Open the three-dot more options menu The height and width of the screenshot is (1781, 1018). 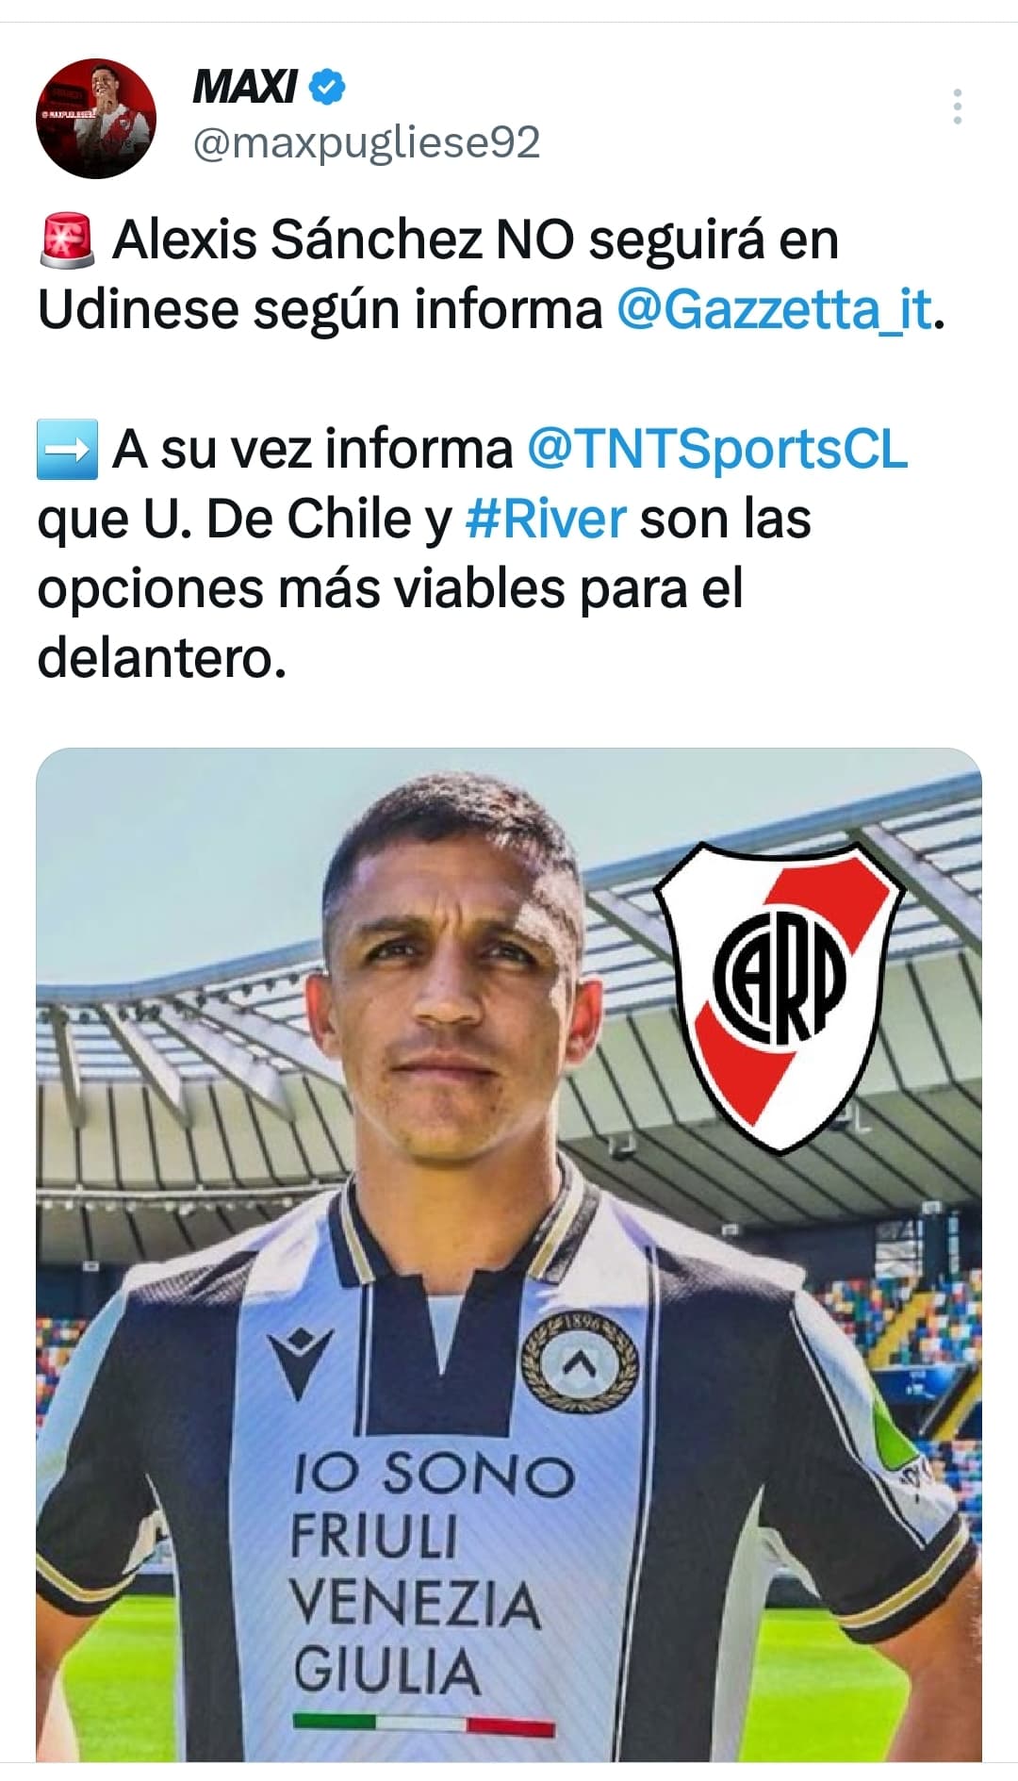958,107
